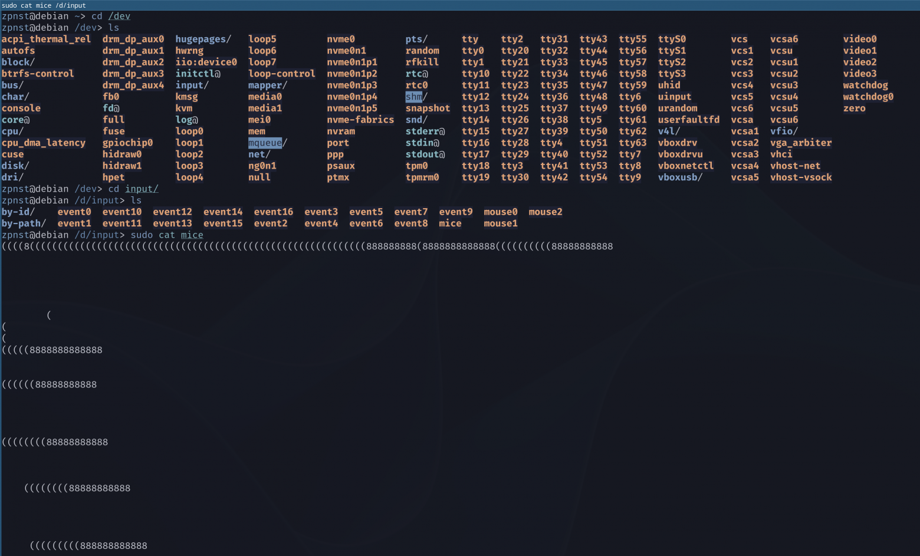The image size is (920, 556).
Task: Select the by-id/ directory entry
Action: click(x=17, y=212)
